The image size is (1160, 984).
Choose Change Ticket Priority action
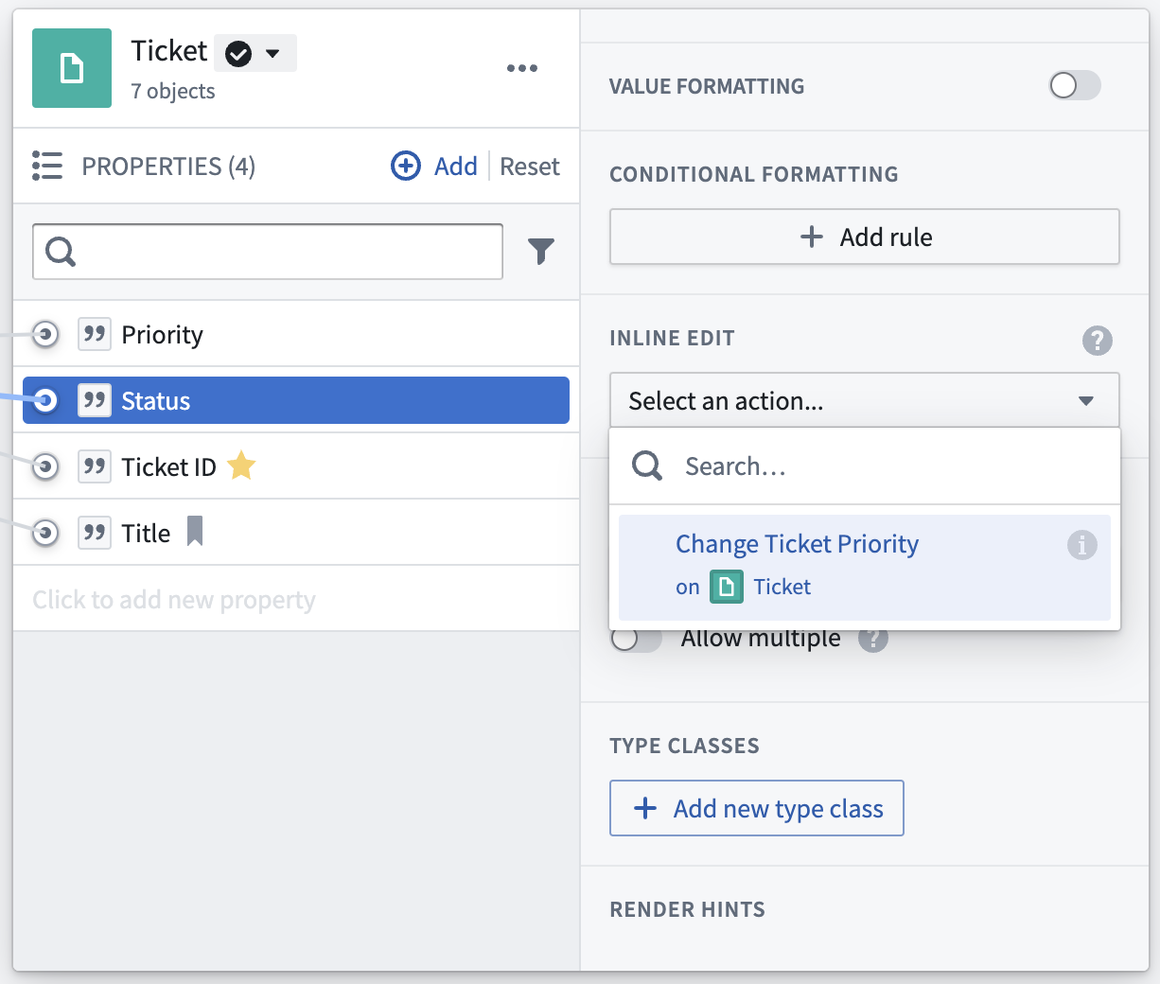coord(865,567)
